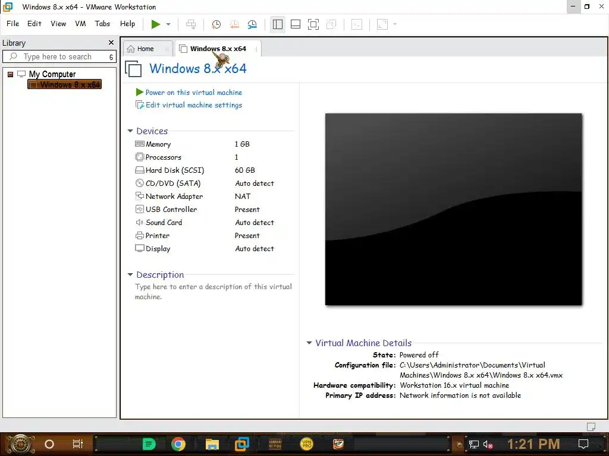
Task: Switch to the Home tab
Action: [x=145, y=49]
